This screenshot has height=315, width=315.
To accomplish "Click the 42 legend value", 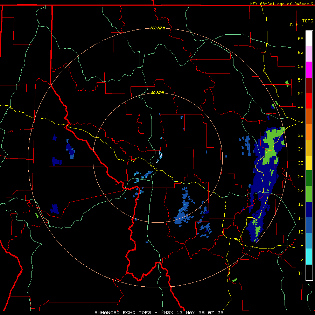I will 301,121.
